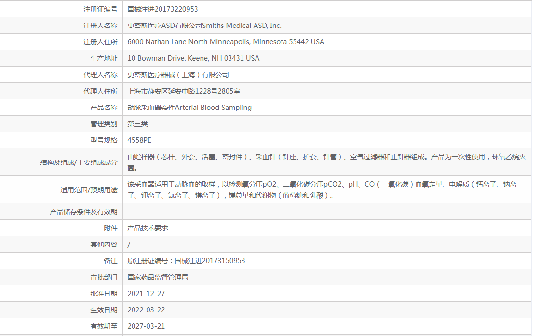Click the original registration number remark 国械注进20173150953
538x336 pixels.
[186, 261]
